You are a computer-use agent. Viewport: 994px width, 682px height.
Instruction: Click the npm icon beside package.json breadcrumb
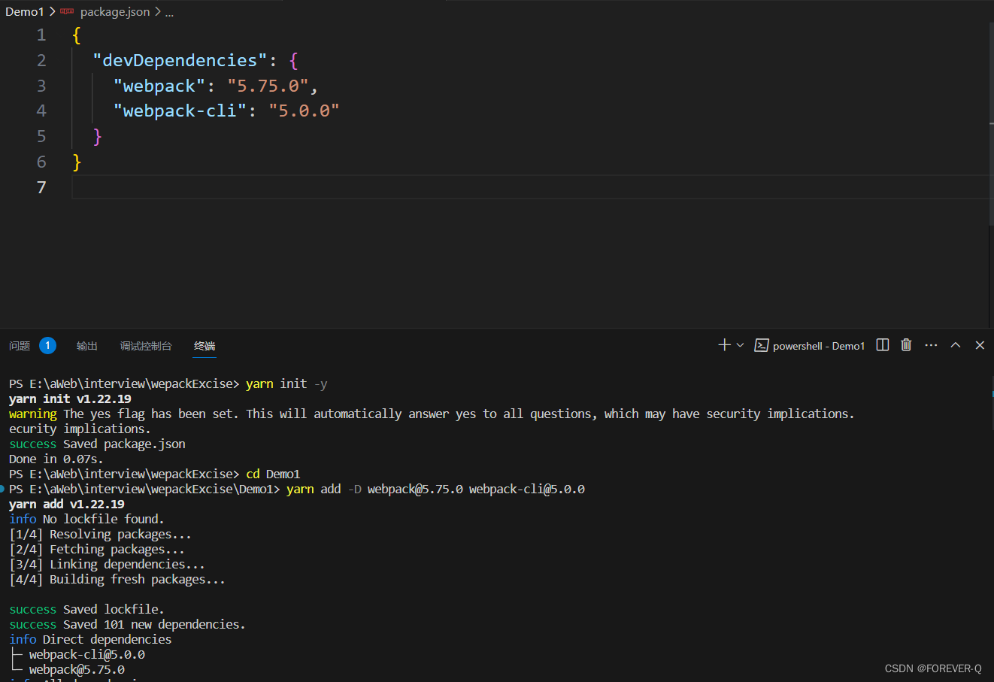pos(67,11)
